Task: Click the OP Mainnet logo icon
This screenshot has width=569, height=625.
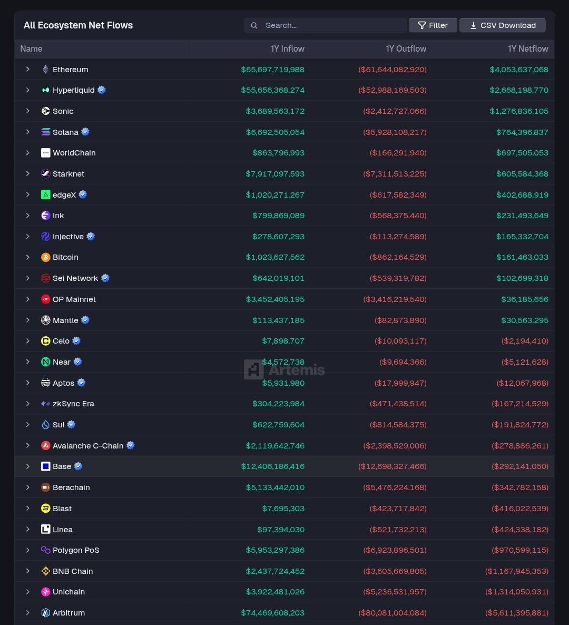Action: coord(45,299)
